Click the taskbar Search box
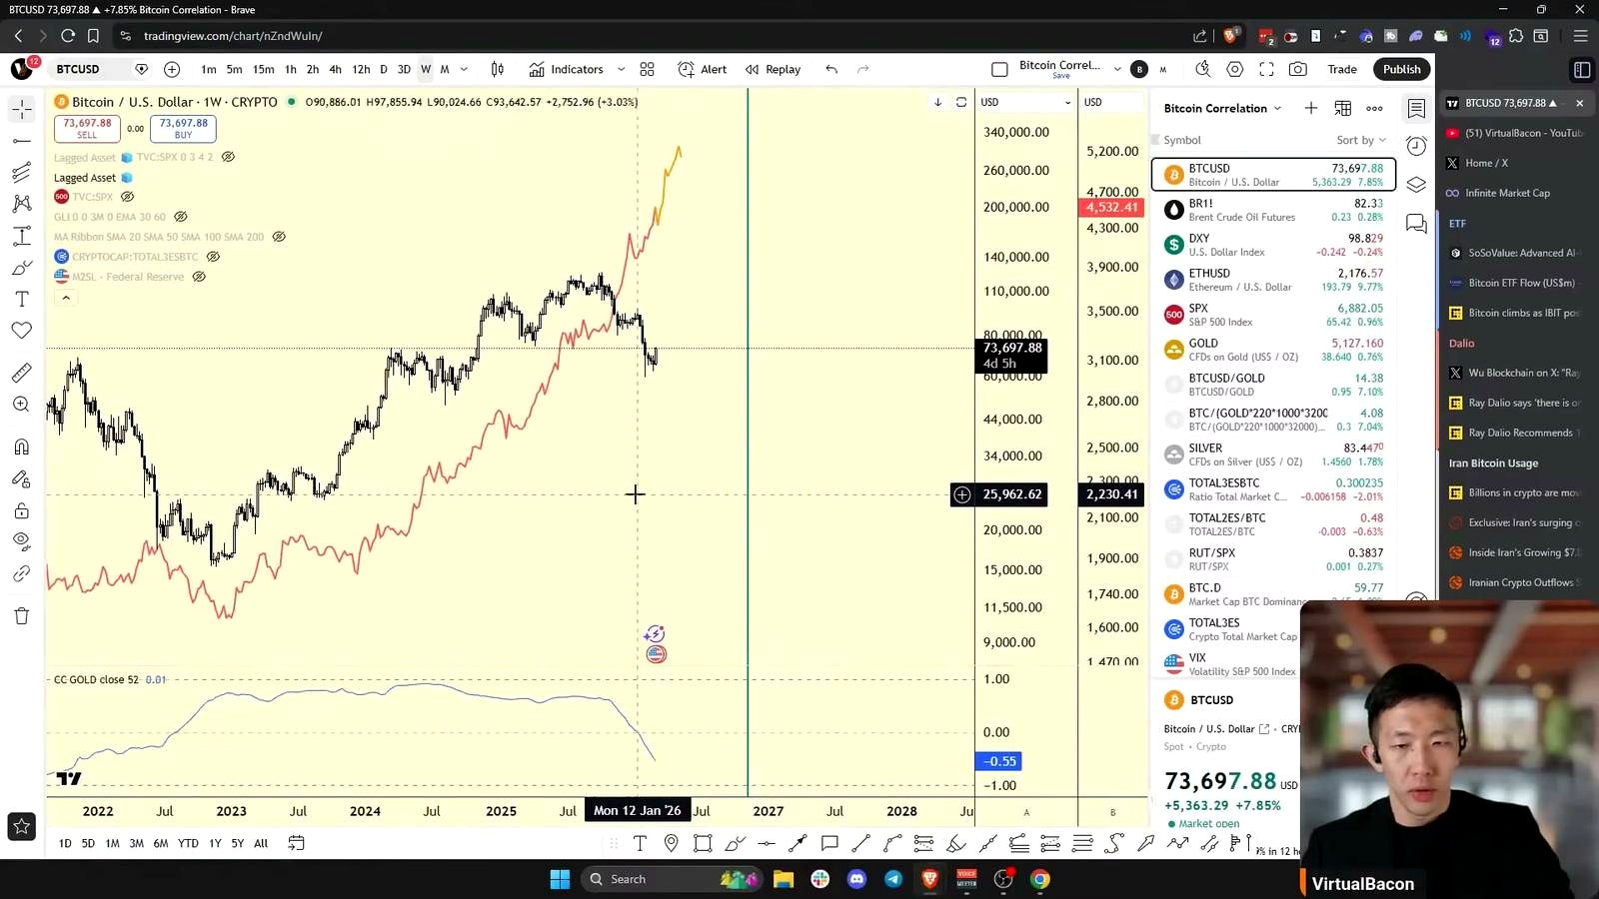The height and width of the screenshot is (899, 1599). click(670, 879)
